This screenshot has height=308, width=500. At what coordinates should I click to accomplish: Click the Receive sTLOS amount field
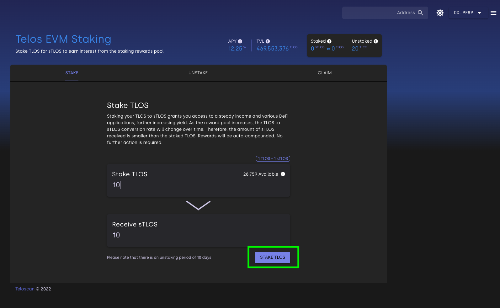pyautogui.click(x=188, y=235)
